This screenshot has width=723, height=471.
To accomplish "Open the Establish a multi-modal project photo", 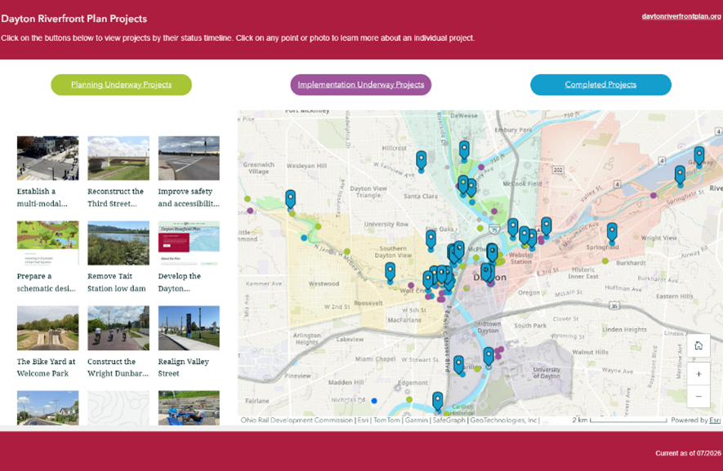I will pos(48,158).
